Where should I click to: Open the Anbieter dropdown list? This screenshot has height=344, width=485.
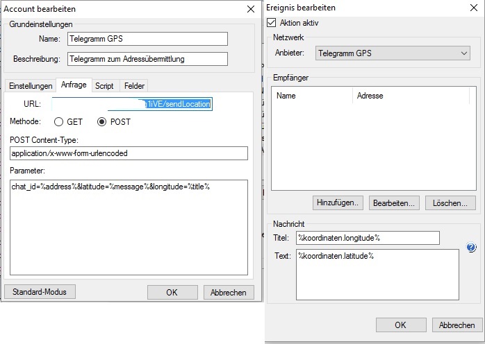coord(392,53)
